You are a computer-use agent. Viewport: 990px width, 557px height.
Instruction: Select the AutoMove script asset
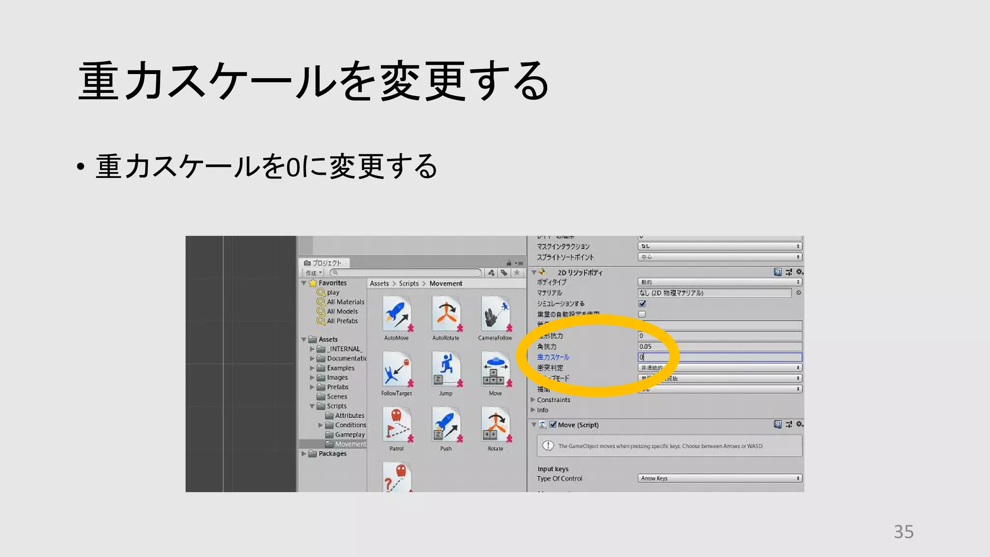(x=396, y=318)
